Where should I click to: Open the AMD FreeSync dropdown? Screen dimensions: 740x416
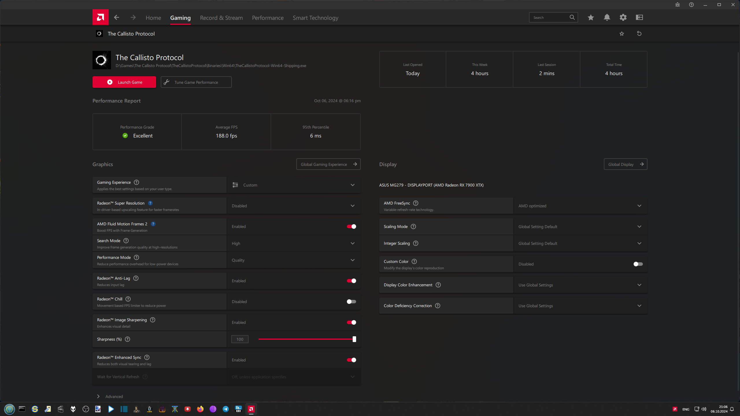(580, 206)
